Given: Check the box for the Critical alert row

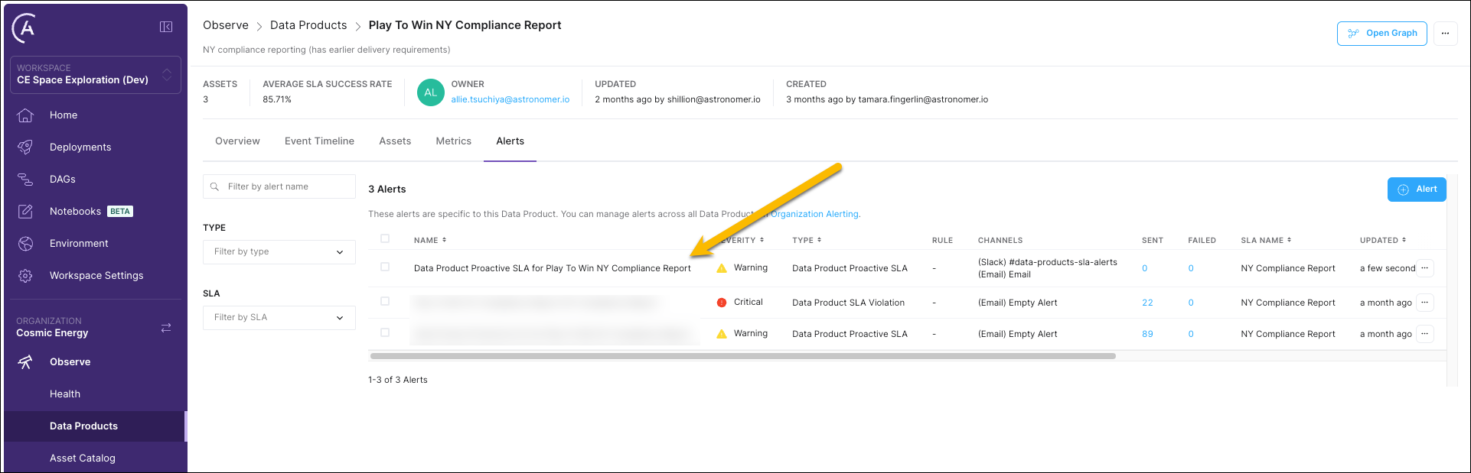Looking at the screenshot, I should tap(385, 302).
